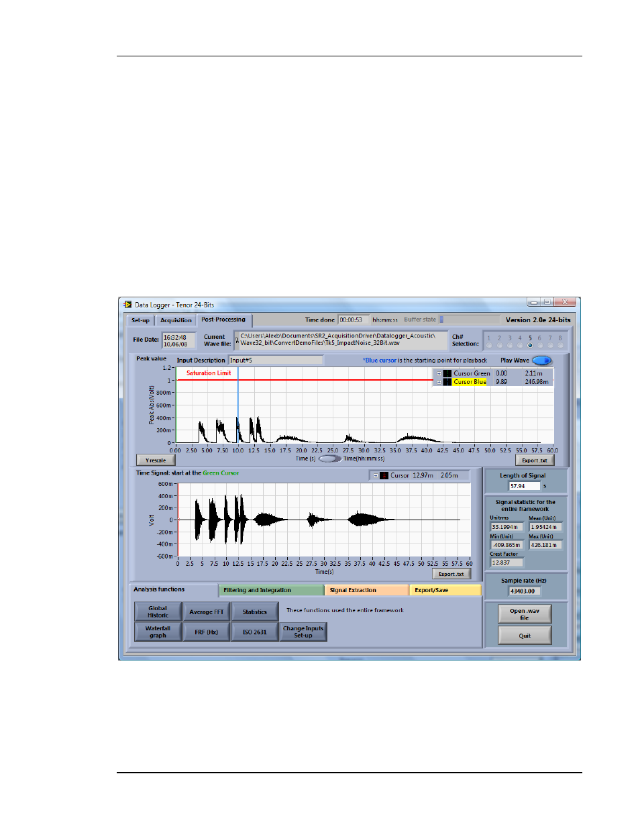Screen dimensions: 640x829
Task: Click the Cursor Green color swatch in legend
Action: click(447, 373)
